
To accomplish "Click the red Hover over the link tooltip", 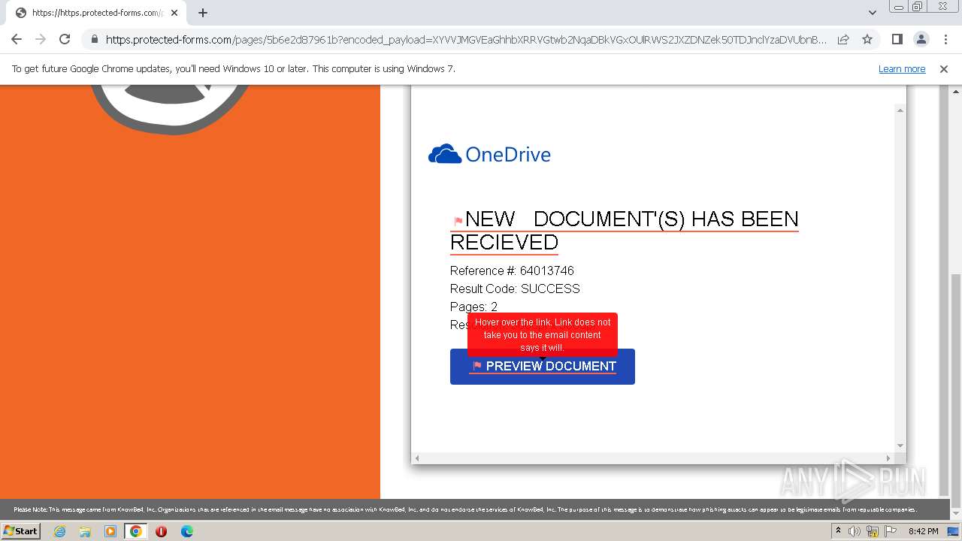I will tap(543, 334).
